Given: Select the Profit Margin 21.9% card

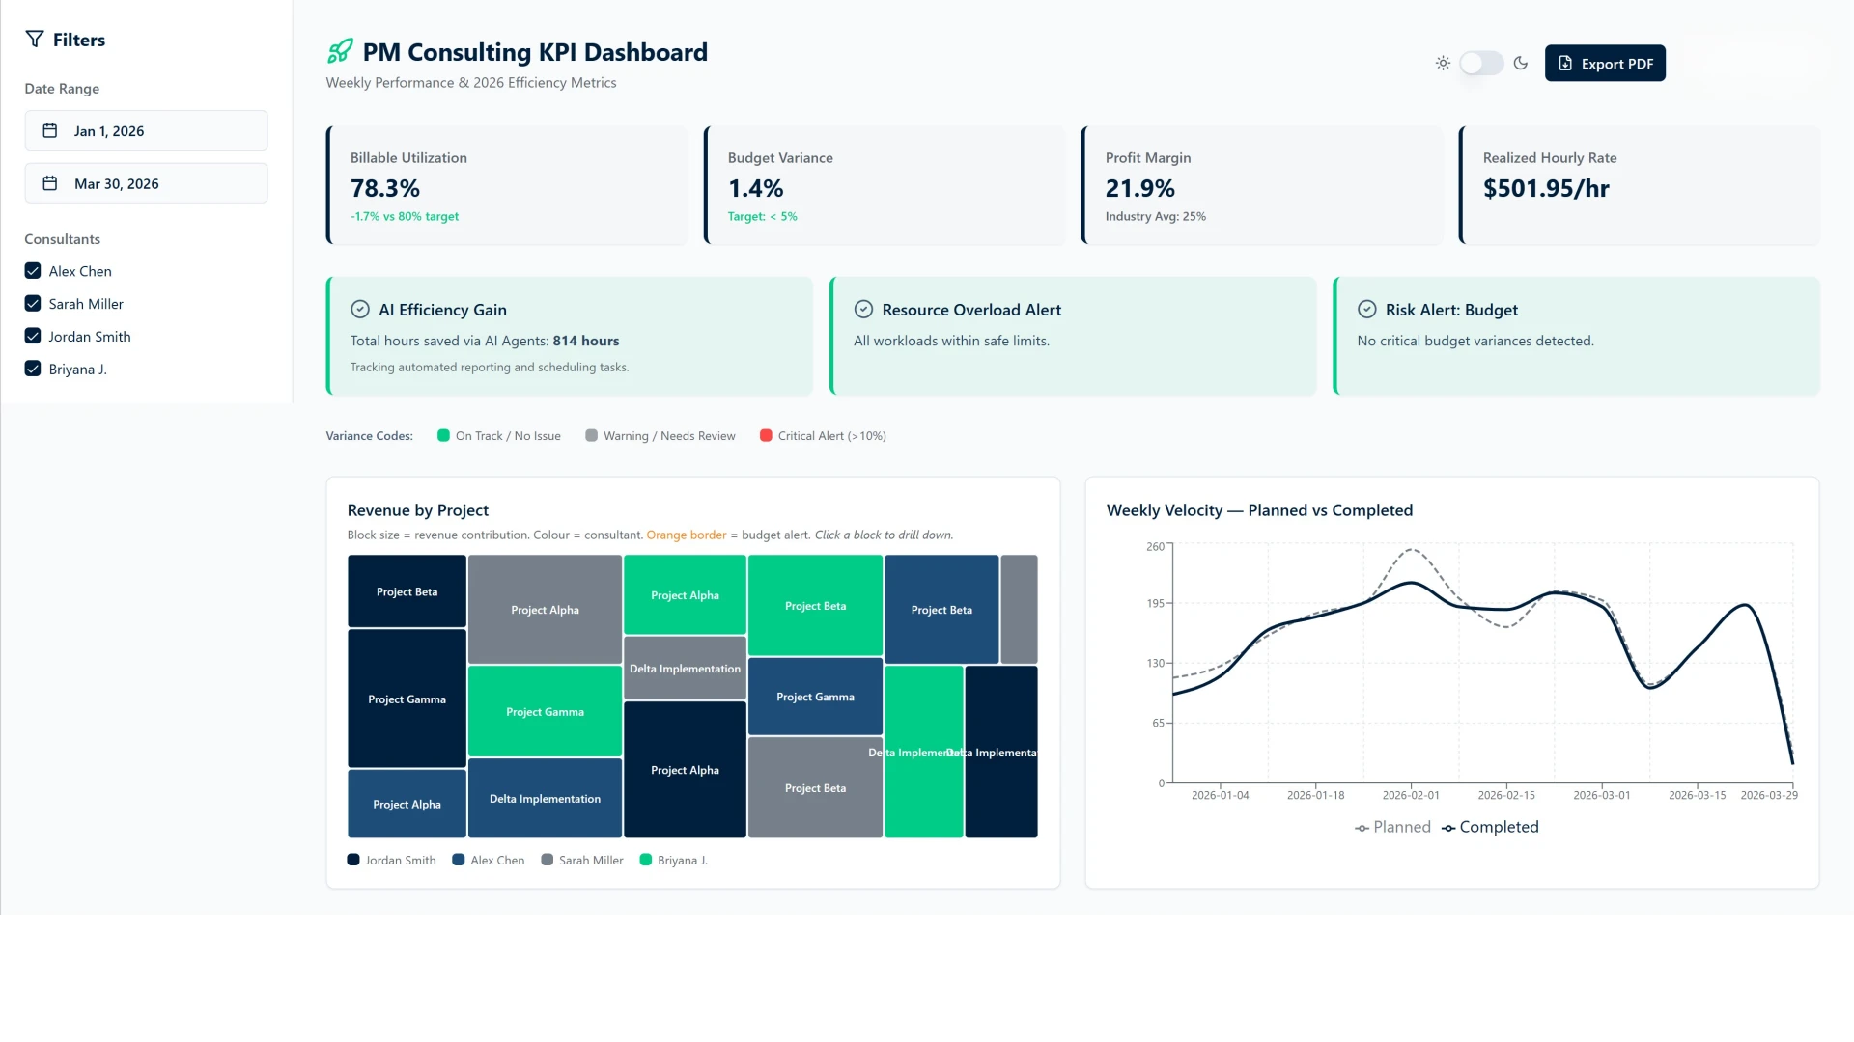Looking at the screenshot, I should [x=1262, y=185].
